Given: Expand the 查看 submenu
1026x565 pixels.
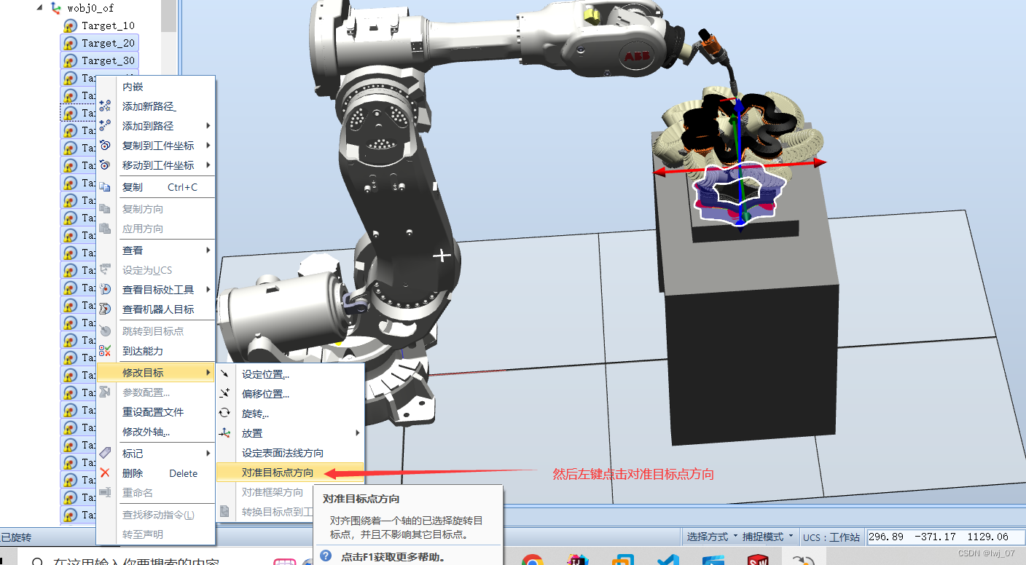Looking at the screenshot, I should click(x=208, y=250).
